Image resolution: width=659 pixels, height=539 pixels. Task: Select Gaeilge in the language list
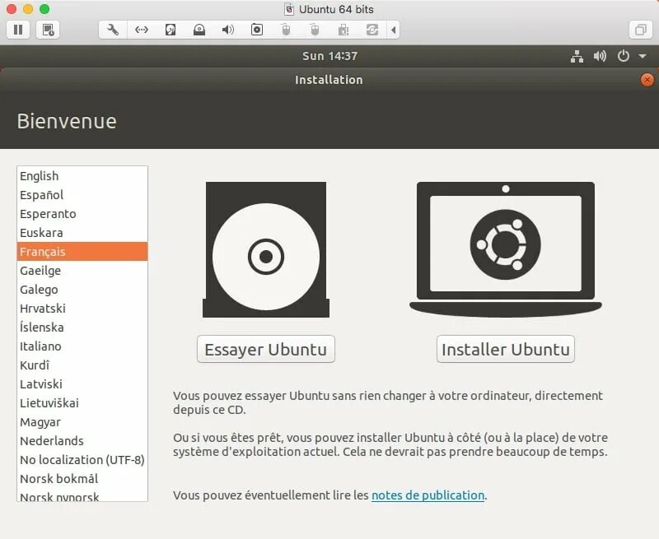pos(82,271)
